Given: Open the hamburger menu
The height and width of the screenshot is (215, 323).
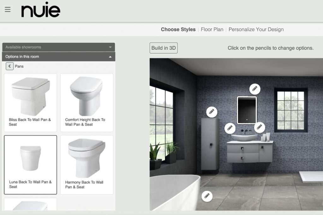Looking at the screenshot, I should click(x=8, y=9).
